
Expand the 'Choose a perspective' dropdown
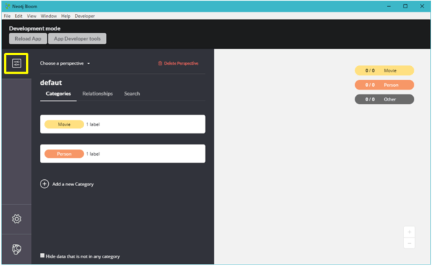65,63
